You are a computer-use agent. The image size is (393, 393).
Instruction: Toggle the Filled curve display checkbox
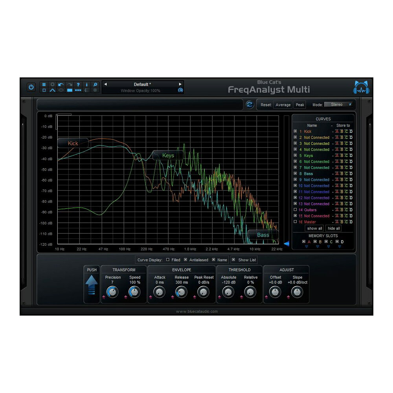[168, 260]
